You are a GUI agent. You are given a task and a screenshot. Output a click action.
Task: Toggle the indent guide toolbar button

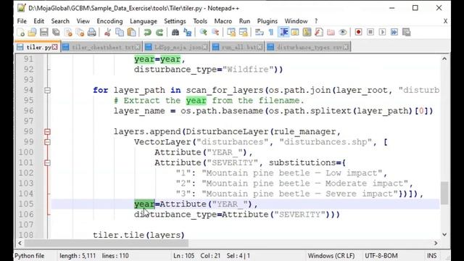[283, 32]
